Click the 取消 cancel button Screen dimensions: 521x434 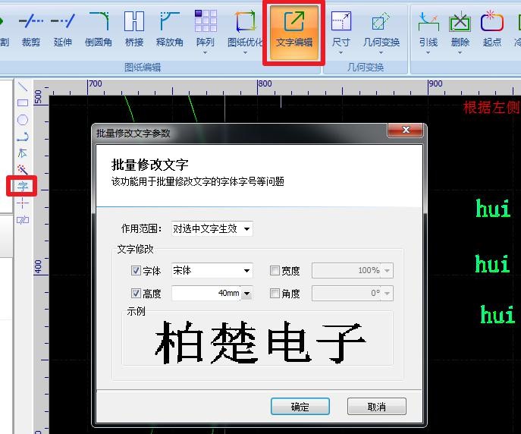point(376,407)
